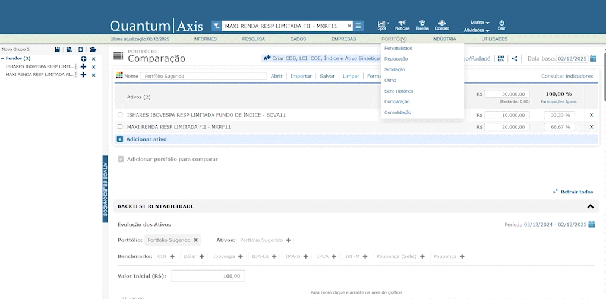Viewport: 606px width, 299px height.
Task: Check the ISHARES IBOVESPA BOVA11 checkbox
Action: (x=120, y=115)
